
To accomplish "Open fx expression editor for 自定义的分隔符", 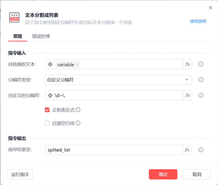I will pyautogui.click(x=188, y=95).
